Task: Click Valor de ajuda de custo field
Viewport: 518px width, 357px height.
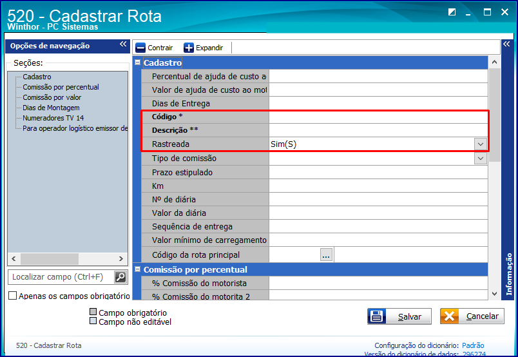Action: tap(378, 90)
